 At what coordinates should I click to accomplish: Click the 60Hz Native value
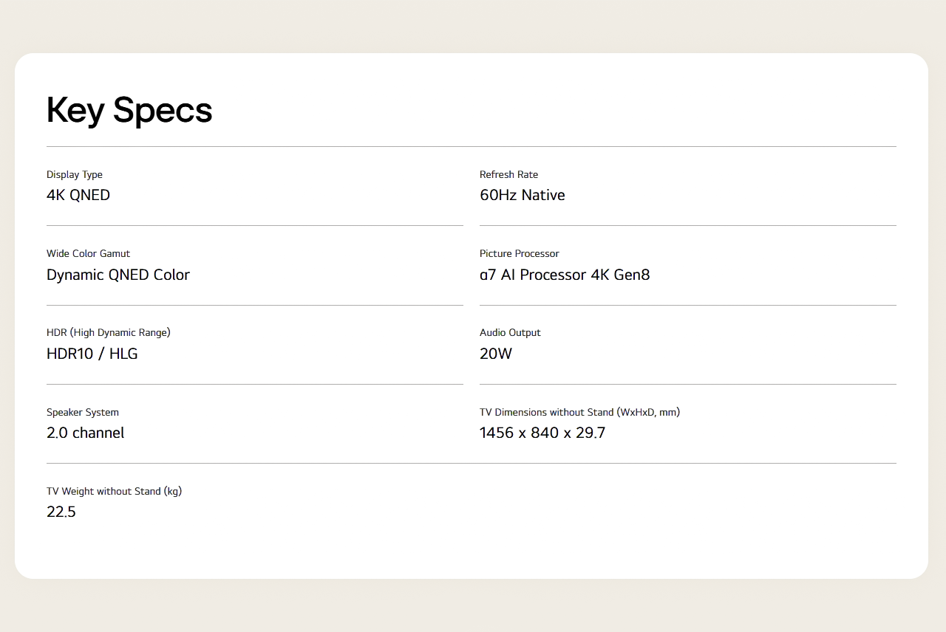523,195
